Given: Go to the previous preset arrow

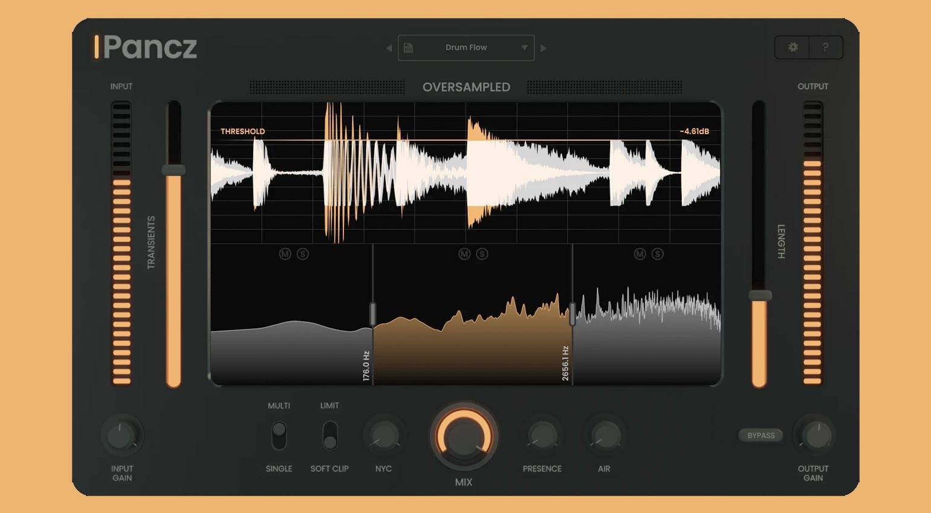Looking at the screenshot, I should 389,48.
